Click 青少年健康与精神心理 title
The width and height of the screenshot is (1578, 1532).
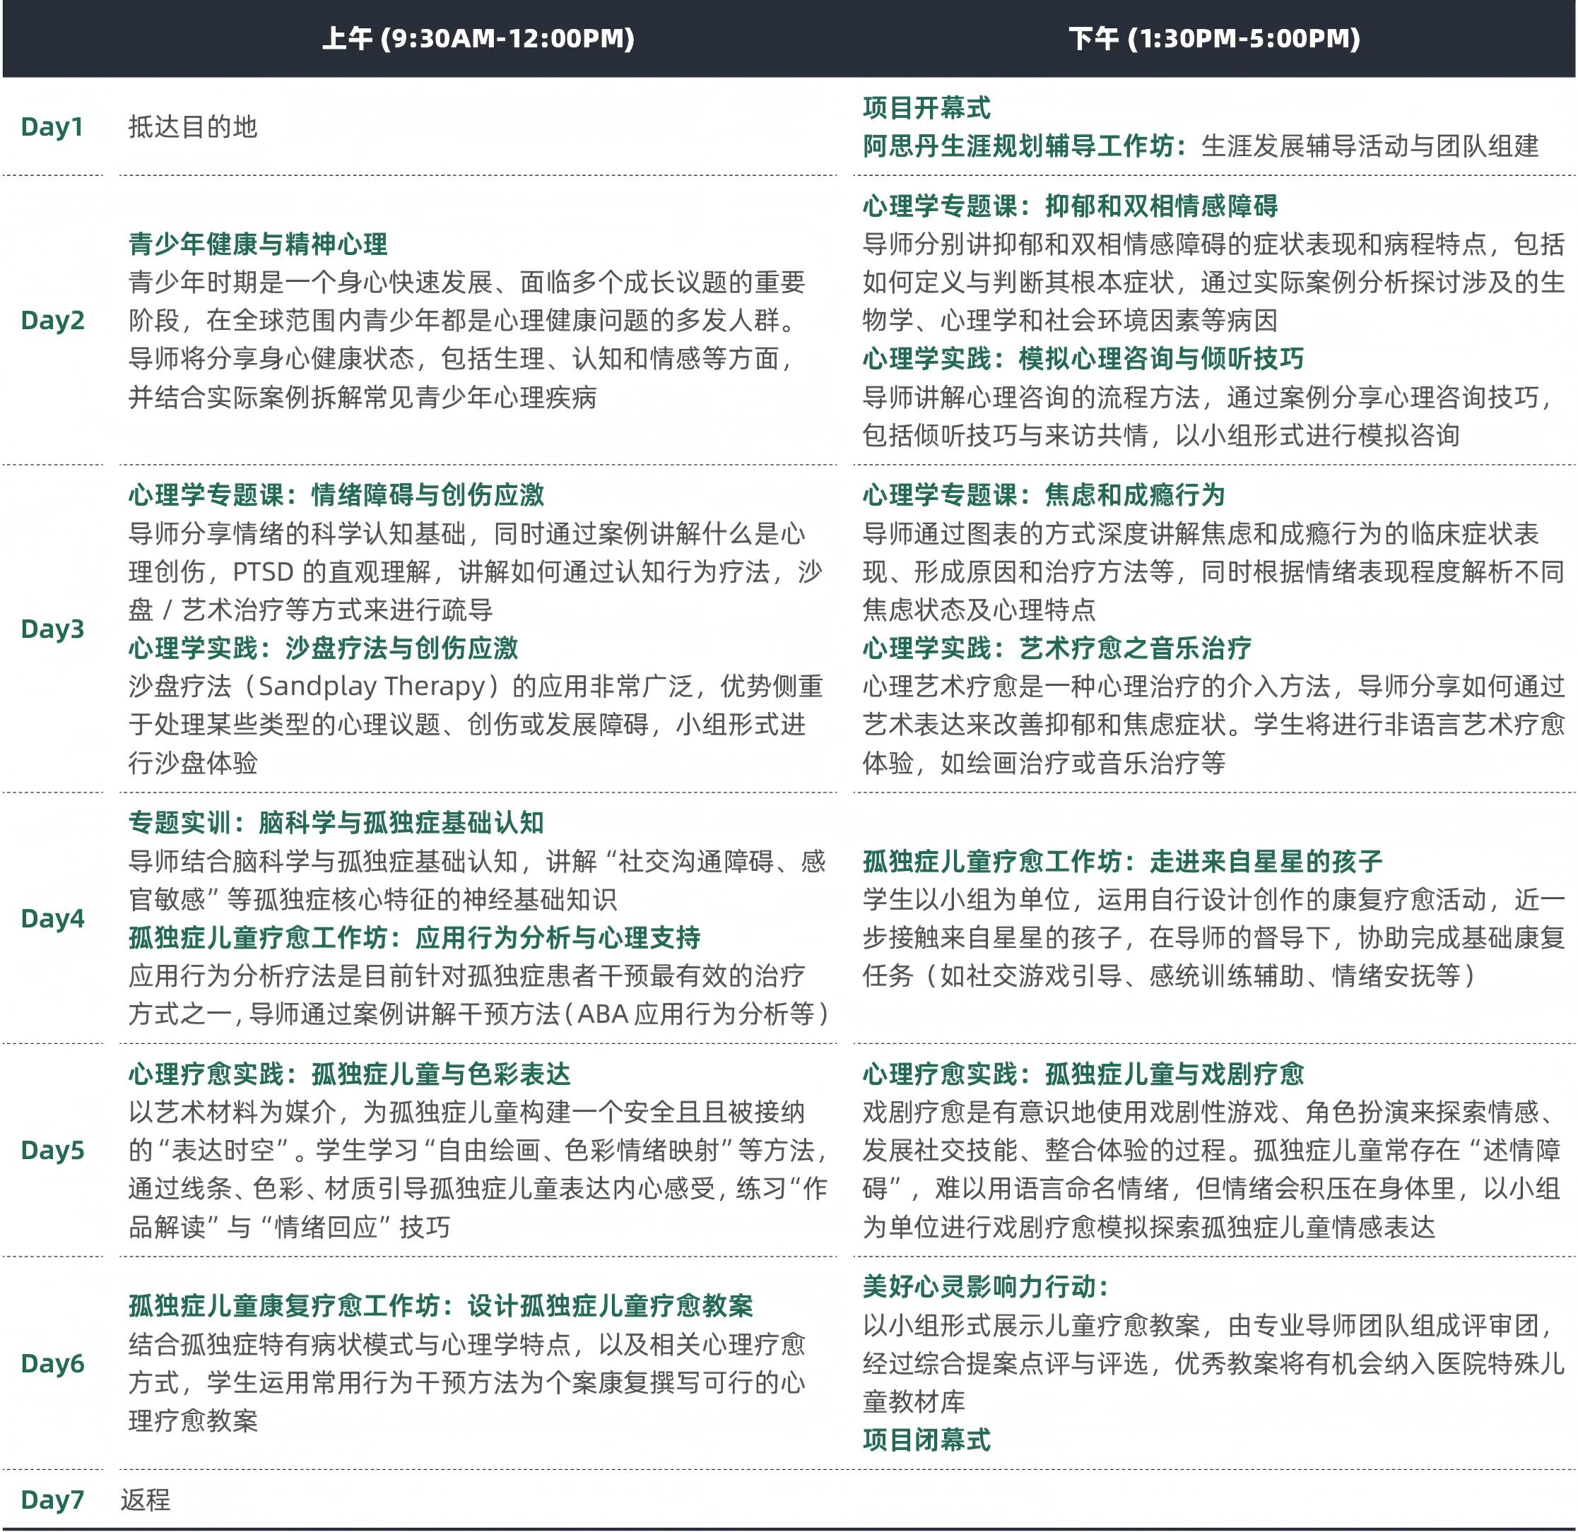point(258,244)
